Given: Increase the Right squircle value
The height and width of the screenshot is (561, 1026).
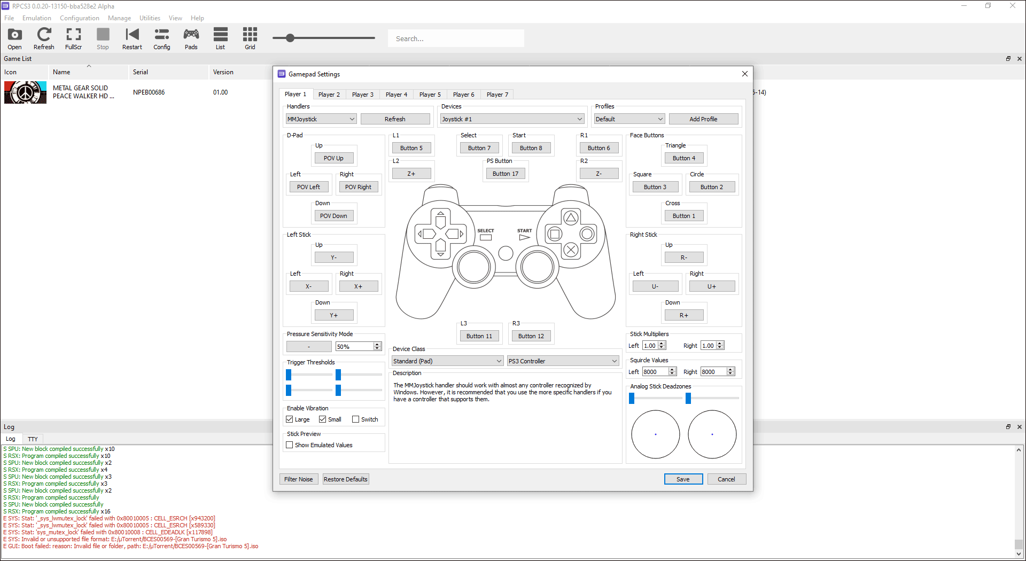Looking at the screenshot, I should [x=730, y=370].
